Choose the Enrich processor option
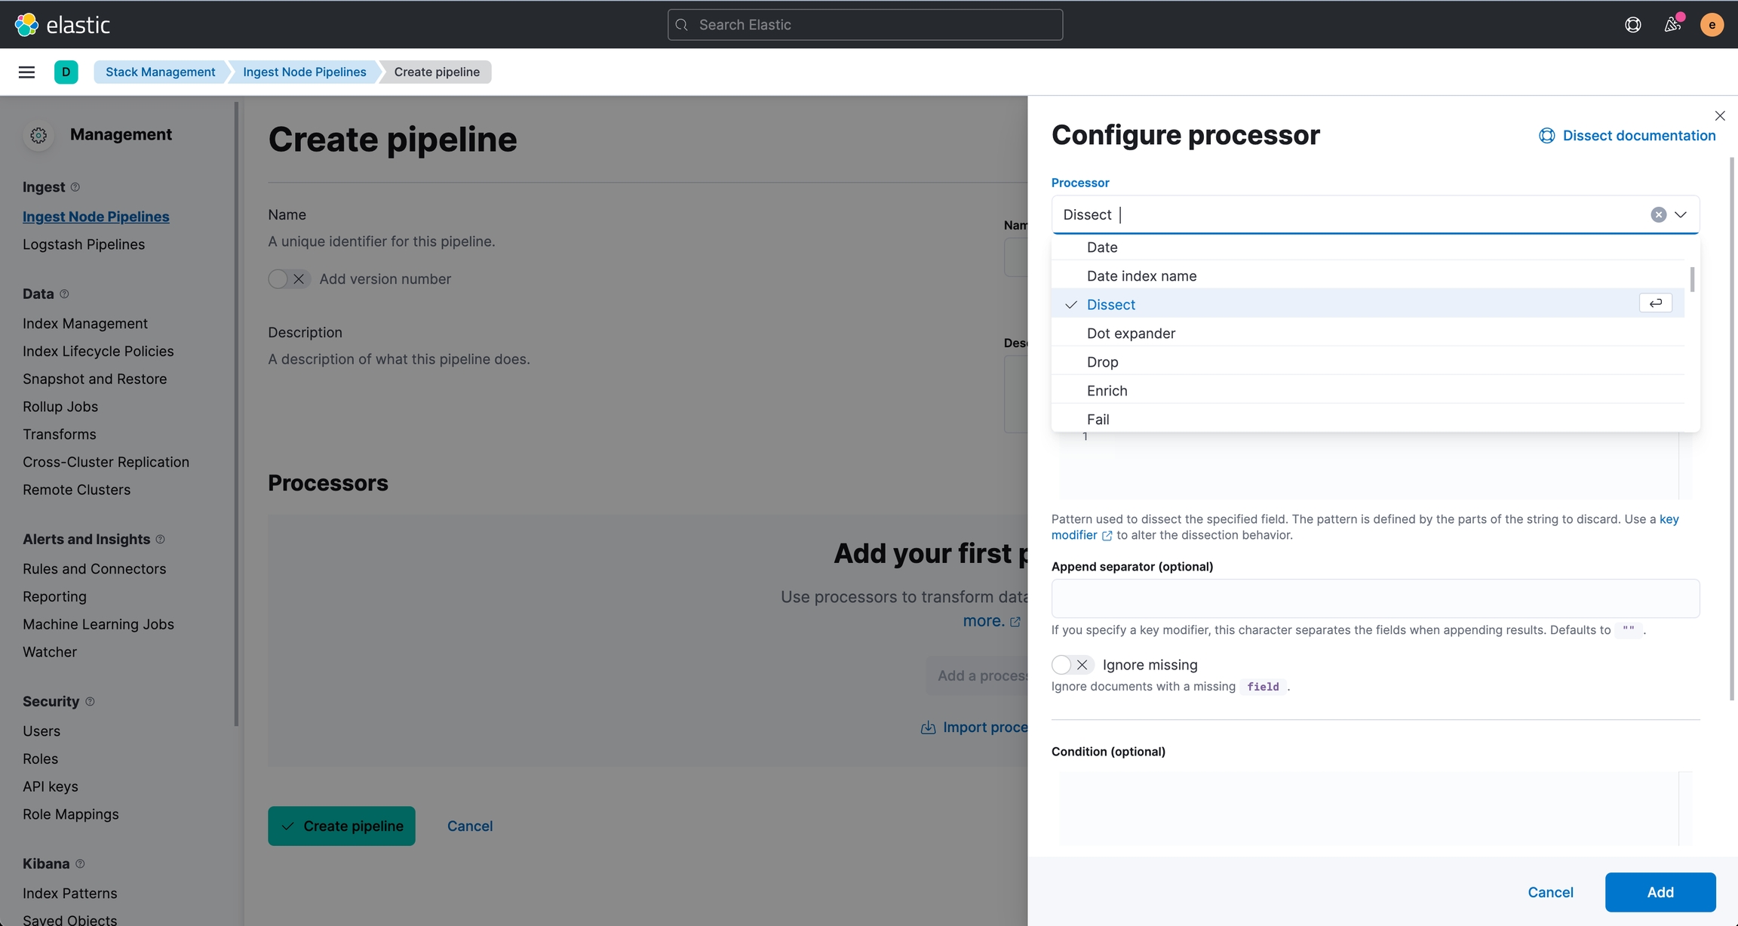The image size is (1738, 926). pyautogui.click(x=1107, y=391)
